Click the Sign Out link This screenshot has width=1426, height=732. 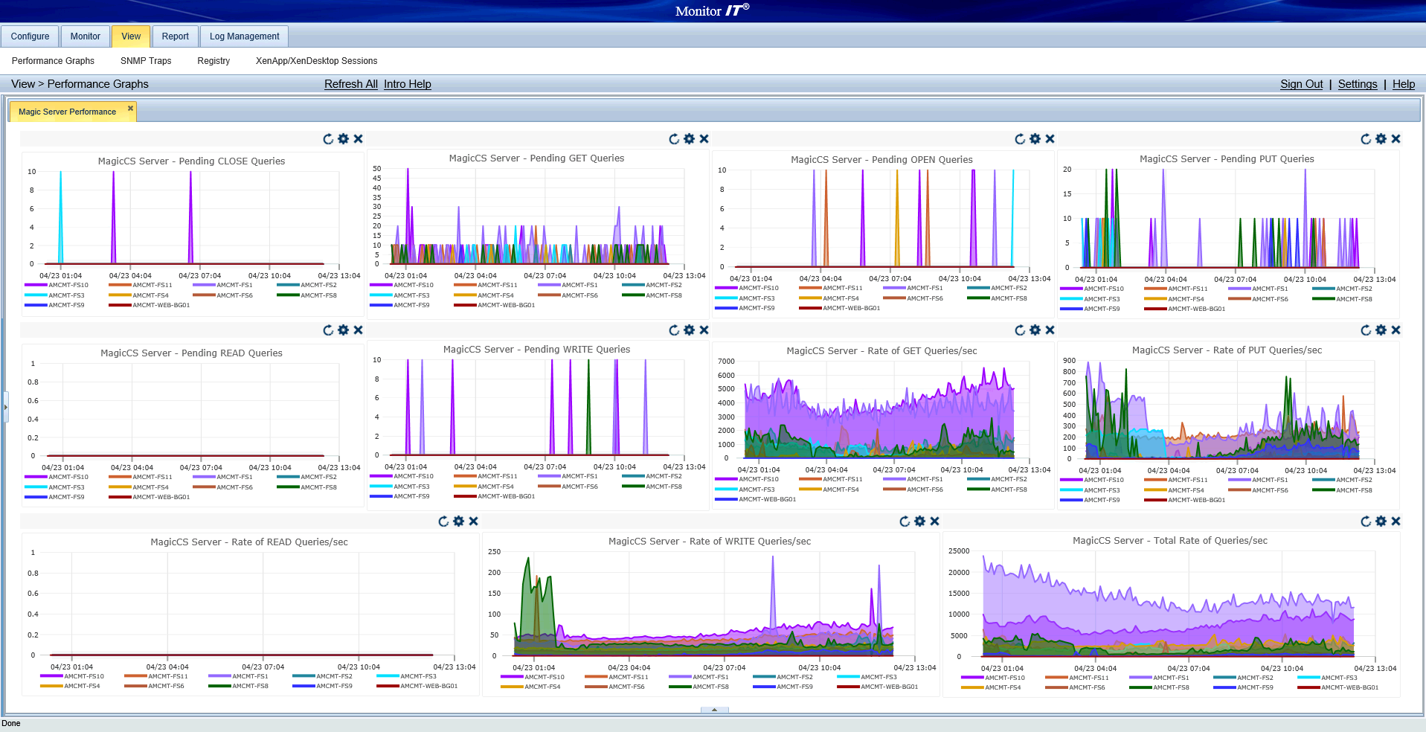[1301, 84]
